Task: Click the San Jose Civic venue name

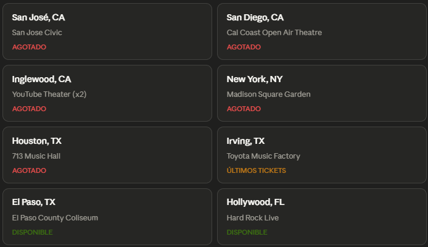Action: click(x=37, y=33)
